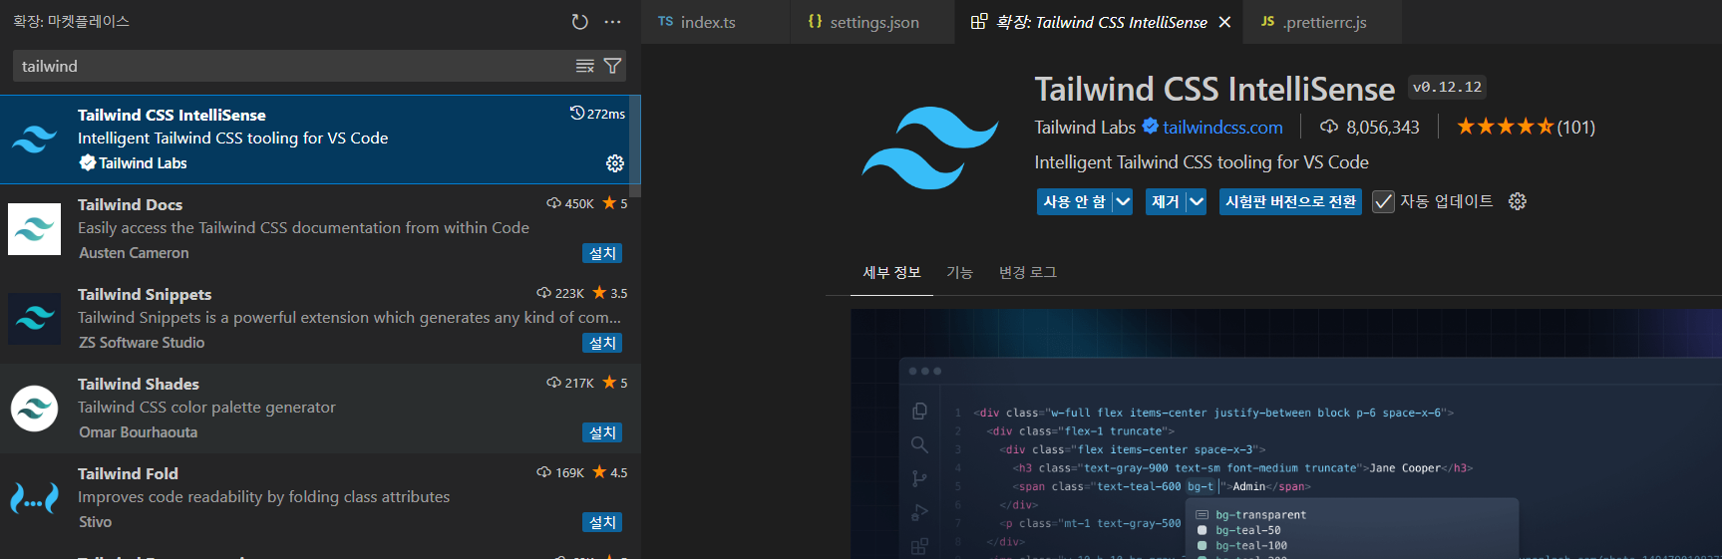Click Omar Bourhaouta publisher name
Viewport: 1722px width, 559px height.
139,432
